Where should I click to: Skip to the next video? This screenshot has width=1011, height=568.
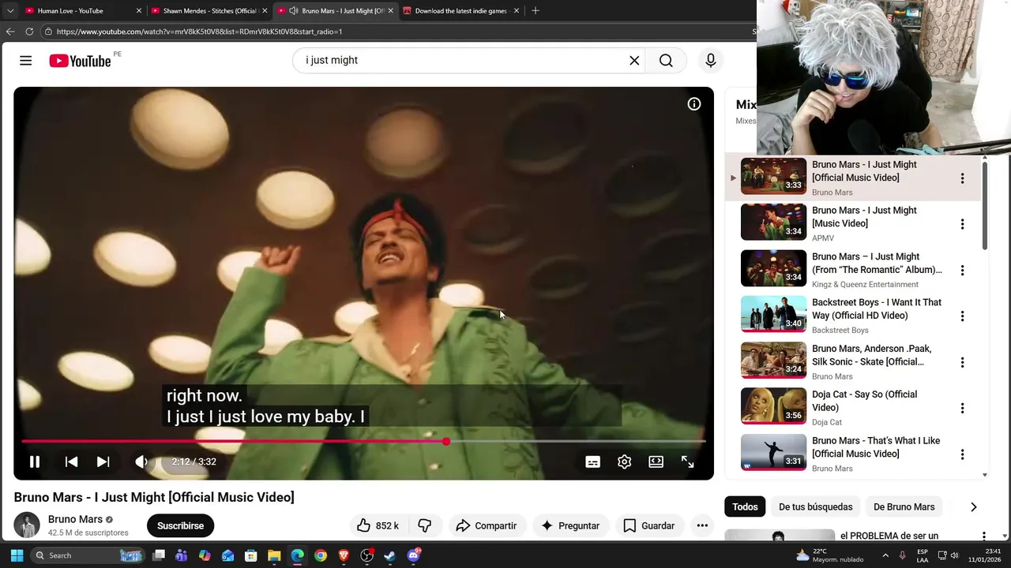pyautogui.click(x=103, y=461)
